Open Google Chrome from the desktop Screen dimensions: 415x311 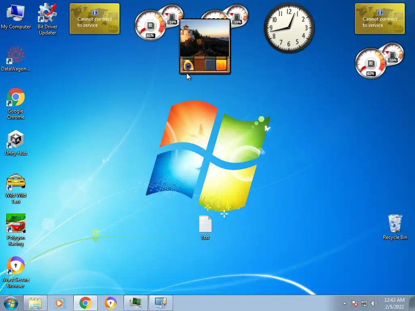coord(16,103)
